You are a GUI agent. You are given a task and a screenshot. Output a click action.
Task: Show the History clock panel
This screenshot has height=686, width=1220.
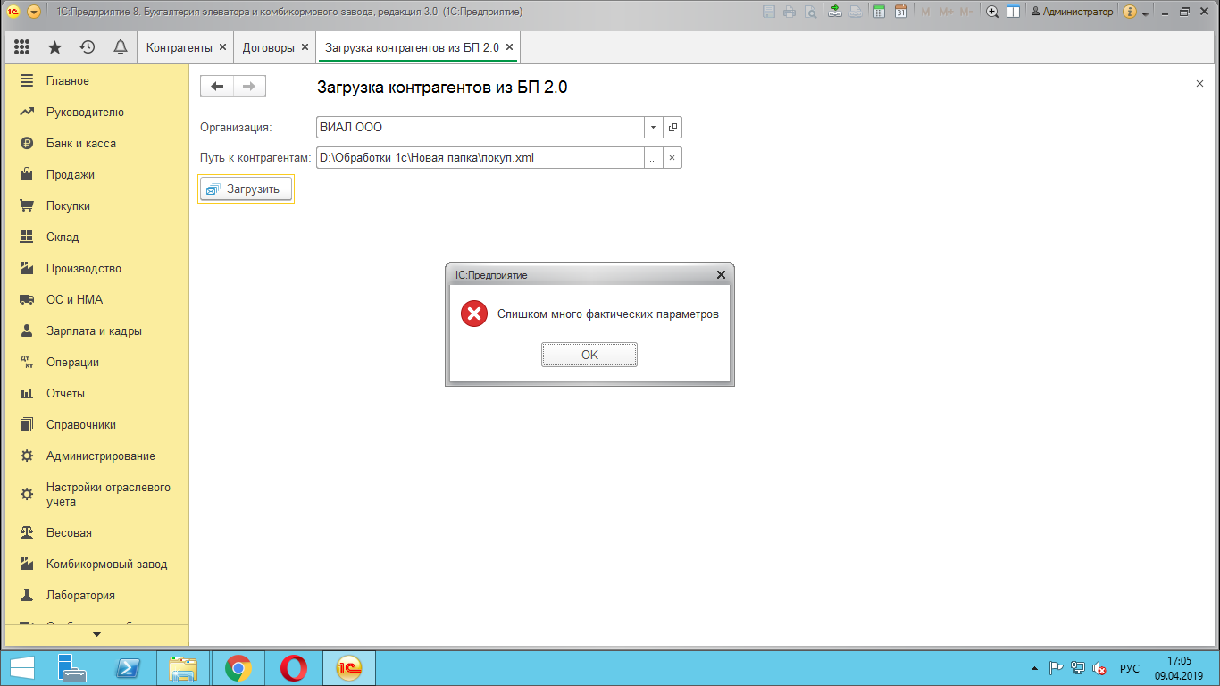pos(88,47)
